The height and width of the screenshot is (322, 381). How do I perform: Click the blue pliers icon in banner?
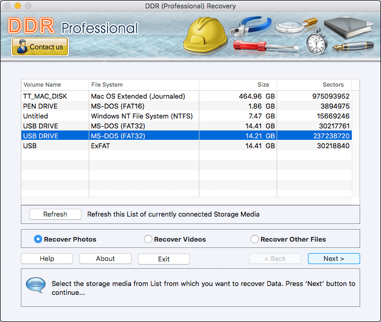250,26
